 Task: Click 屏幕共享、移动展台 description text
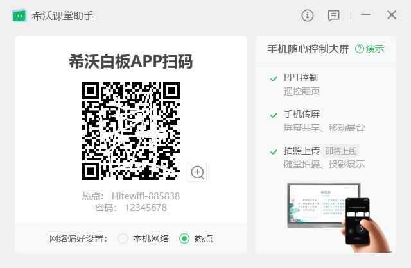324,128
